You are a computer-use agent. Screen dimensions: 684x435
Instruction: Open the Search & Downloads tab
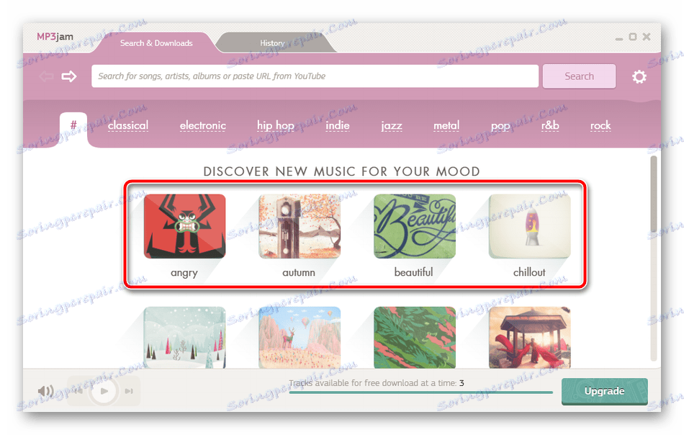click(156, 43)
